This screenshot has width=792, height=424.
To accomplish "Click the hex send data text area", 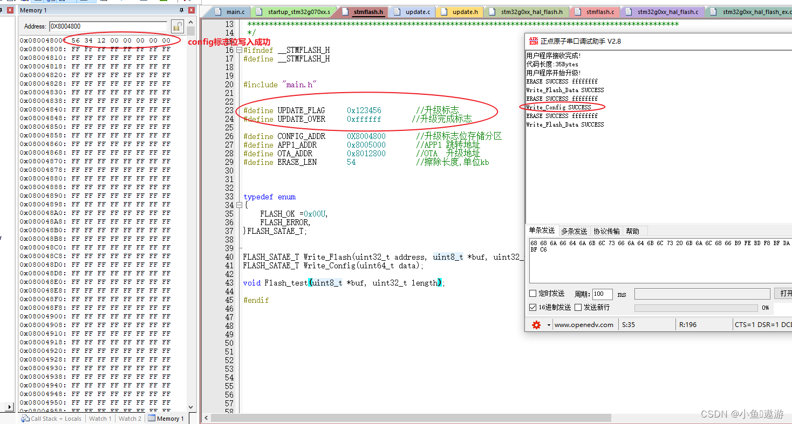I will pos(660,260).
